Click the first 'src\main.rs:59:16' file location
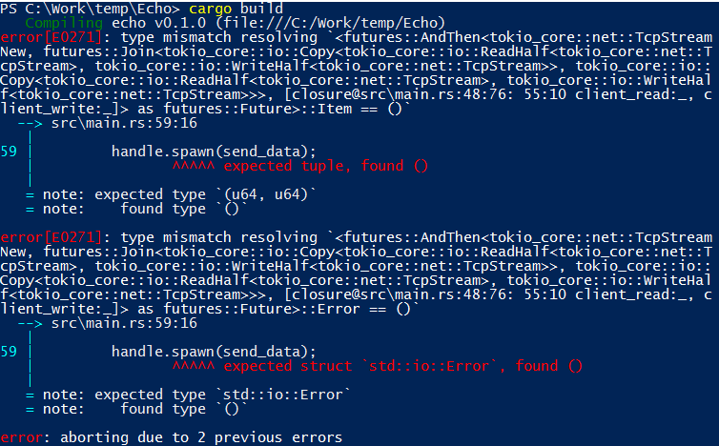Screen dimensions: 719x446 point(124,123)
